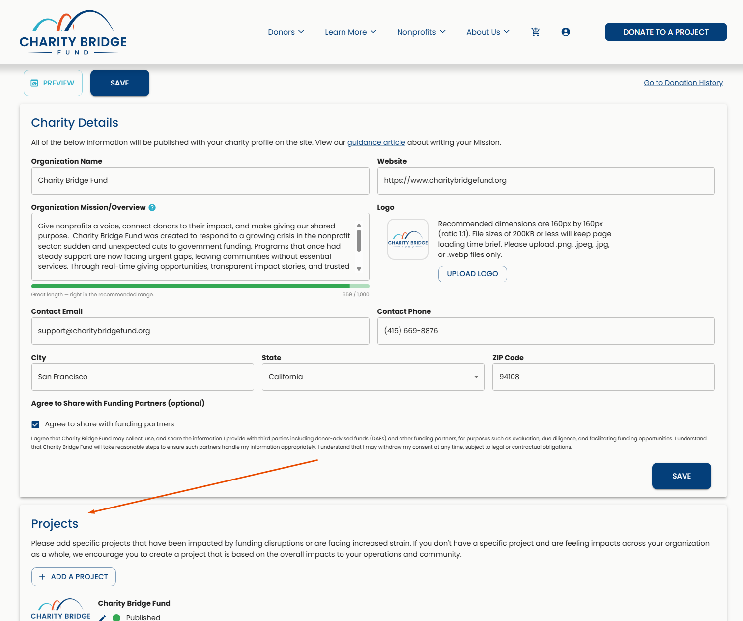Click the scroll down arrow in mission box
The height and width of the screenshot is (621, 743).
pyautogui.click(x=359, y=269)
